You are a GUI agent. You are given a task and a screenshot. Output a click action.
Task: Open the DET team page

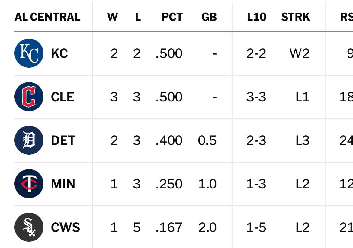(x=63, y=140)
